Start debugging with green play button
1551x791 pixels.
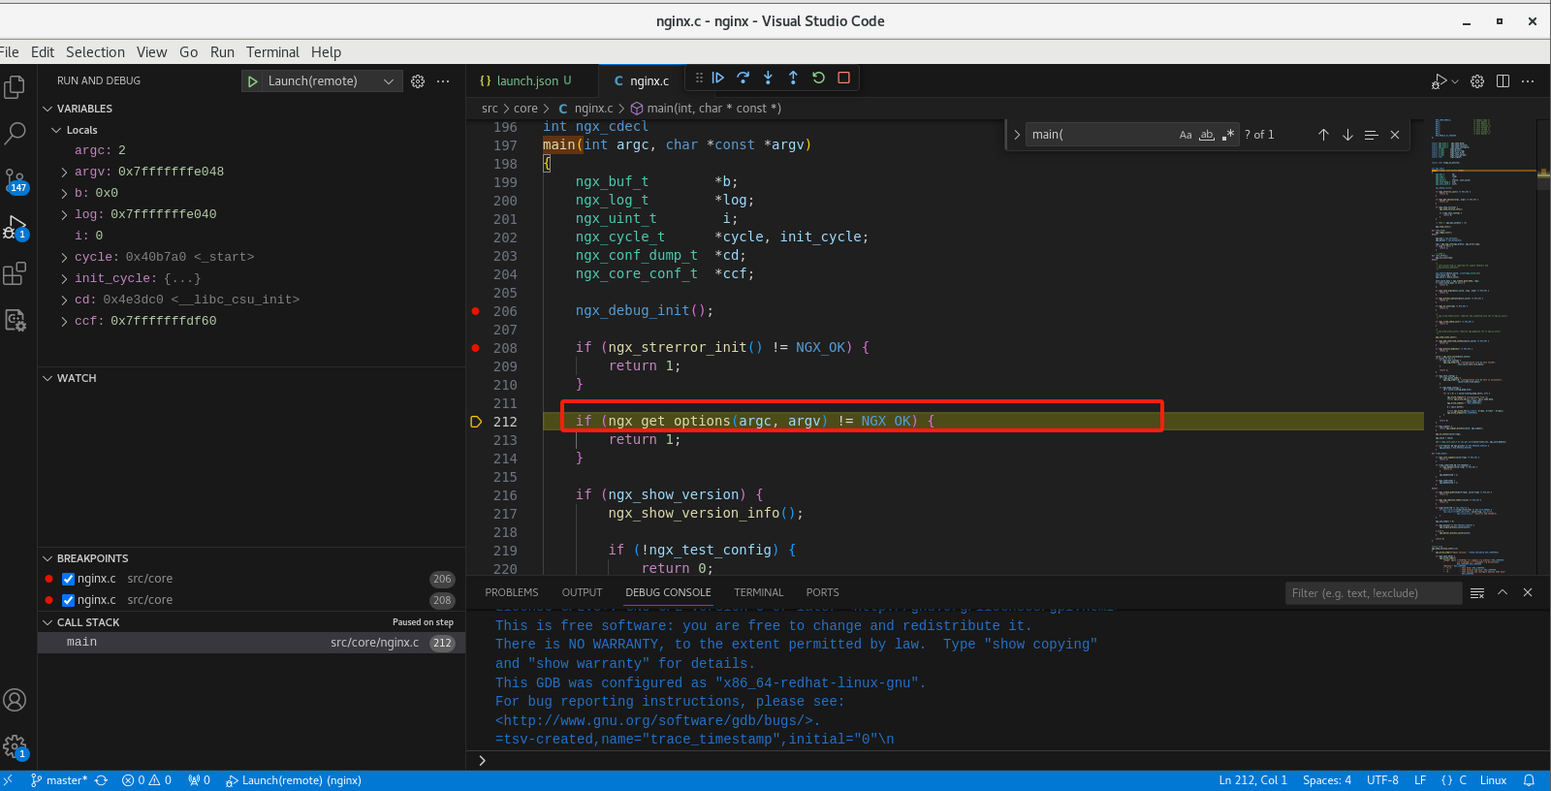pyautogui.click(x=253, y=81)
